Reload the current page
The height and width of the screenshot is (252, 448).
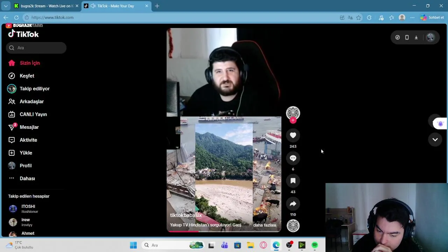click(x=16, y=17)
